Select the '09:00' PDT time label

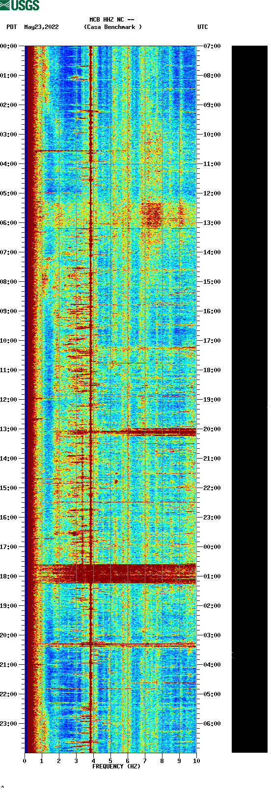pos(9,311)
